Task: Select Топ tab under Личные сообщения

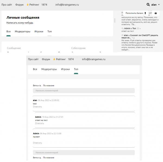Action: click(49, 32)
